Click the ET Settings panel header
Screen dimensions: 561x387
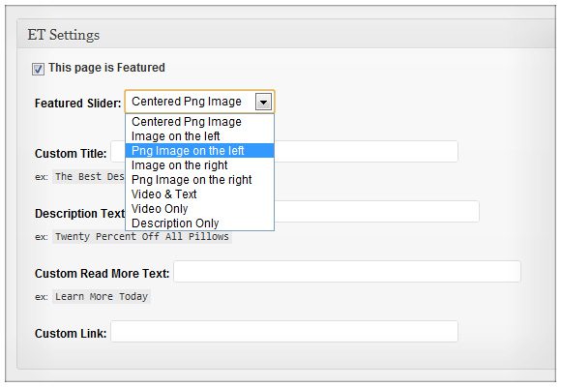[x=286, y=35]
